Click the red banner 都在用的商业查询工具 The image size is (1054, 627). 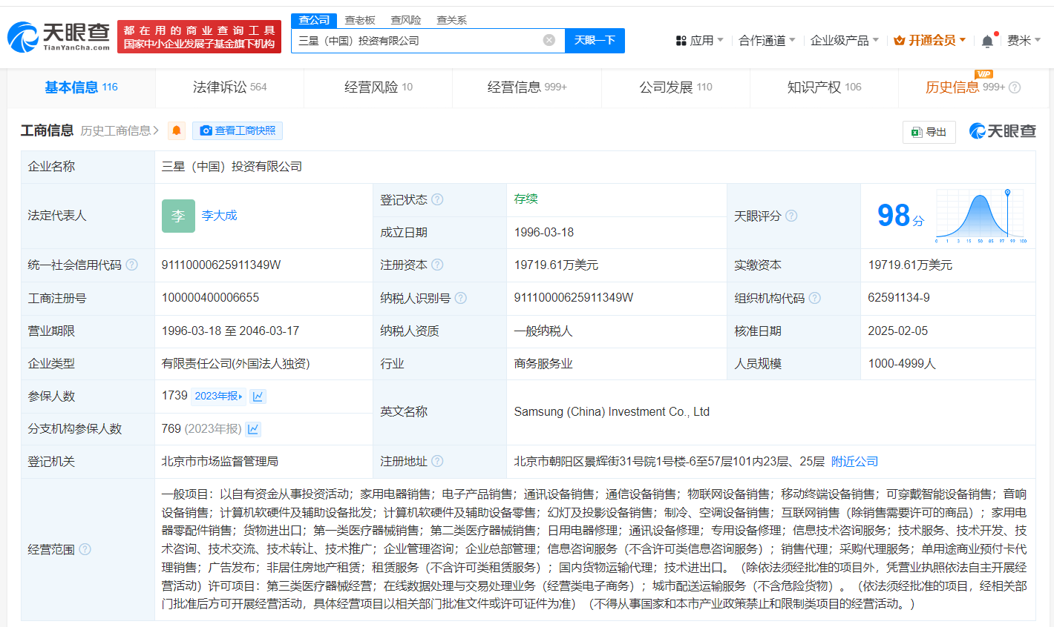tap(200, 36)
